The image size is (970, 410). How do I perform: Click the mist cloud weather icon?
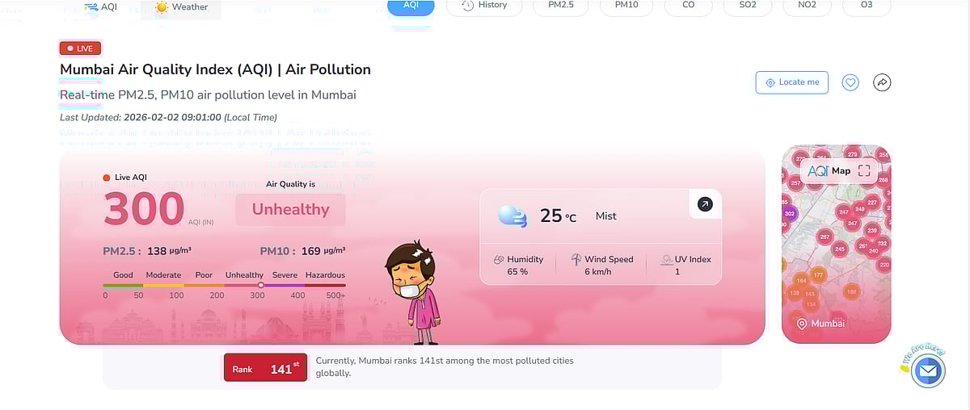click(x=512, y=215)
